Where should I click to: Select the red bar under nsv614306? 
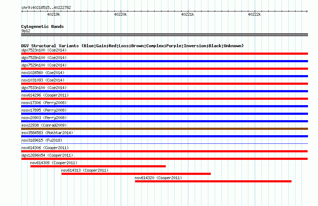point(164,151)
